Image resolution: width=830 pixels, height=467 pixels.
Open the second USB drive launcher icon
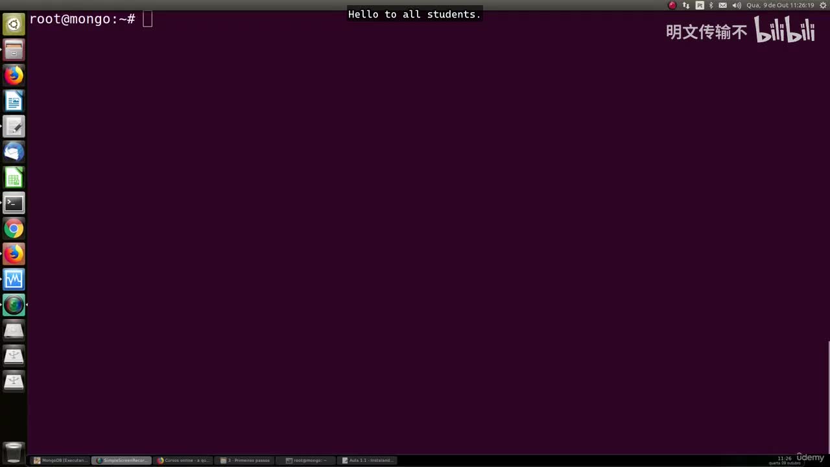tap(14, 381)
